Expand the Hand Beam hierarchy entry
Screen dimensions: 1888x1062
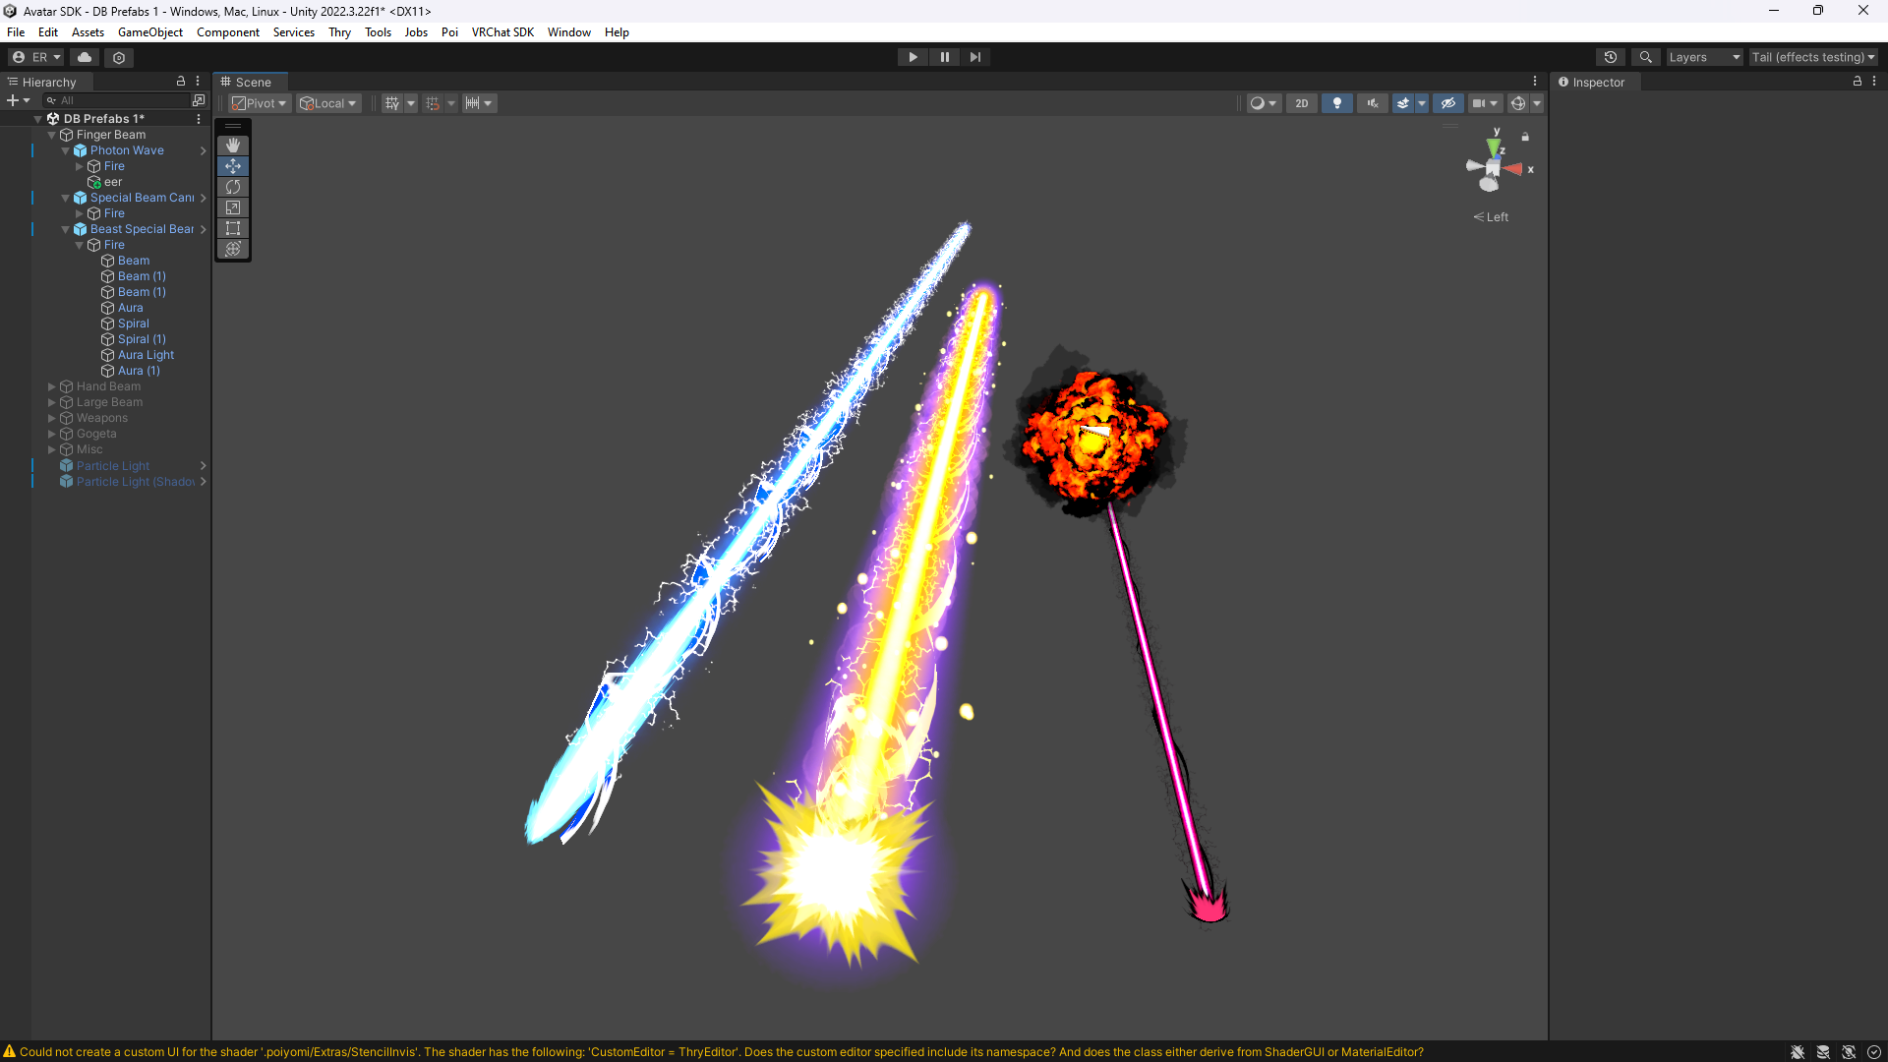(x=51, y=386)
